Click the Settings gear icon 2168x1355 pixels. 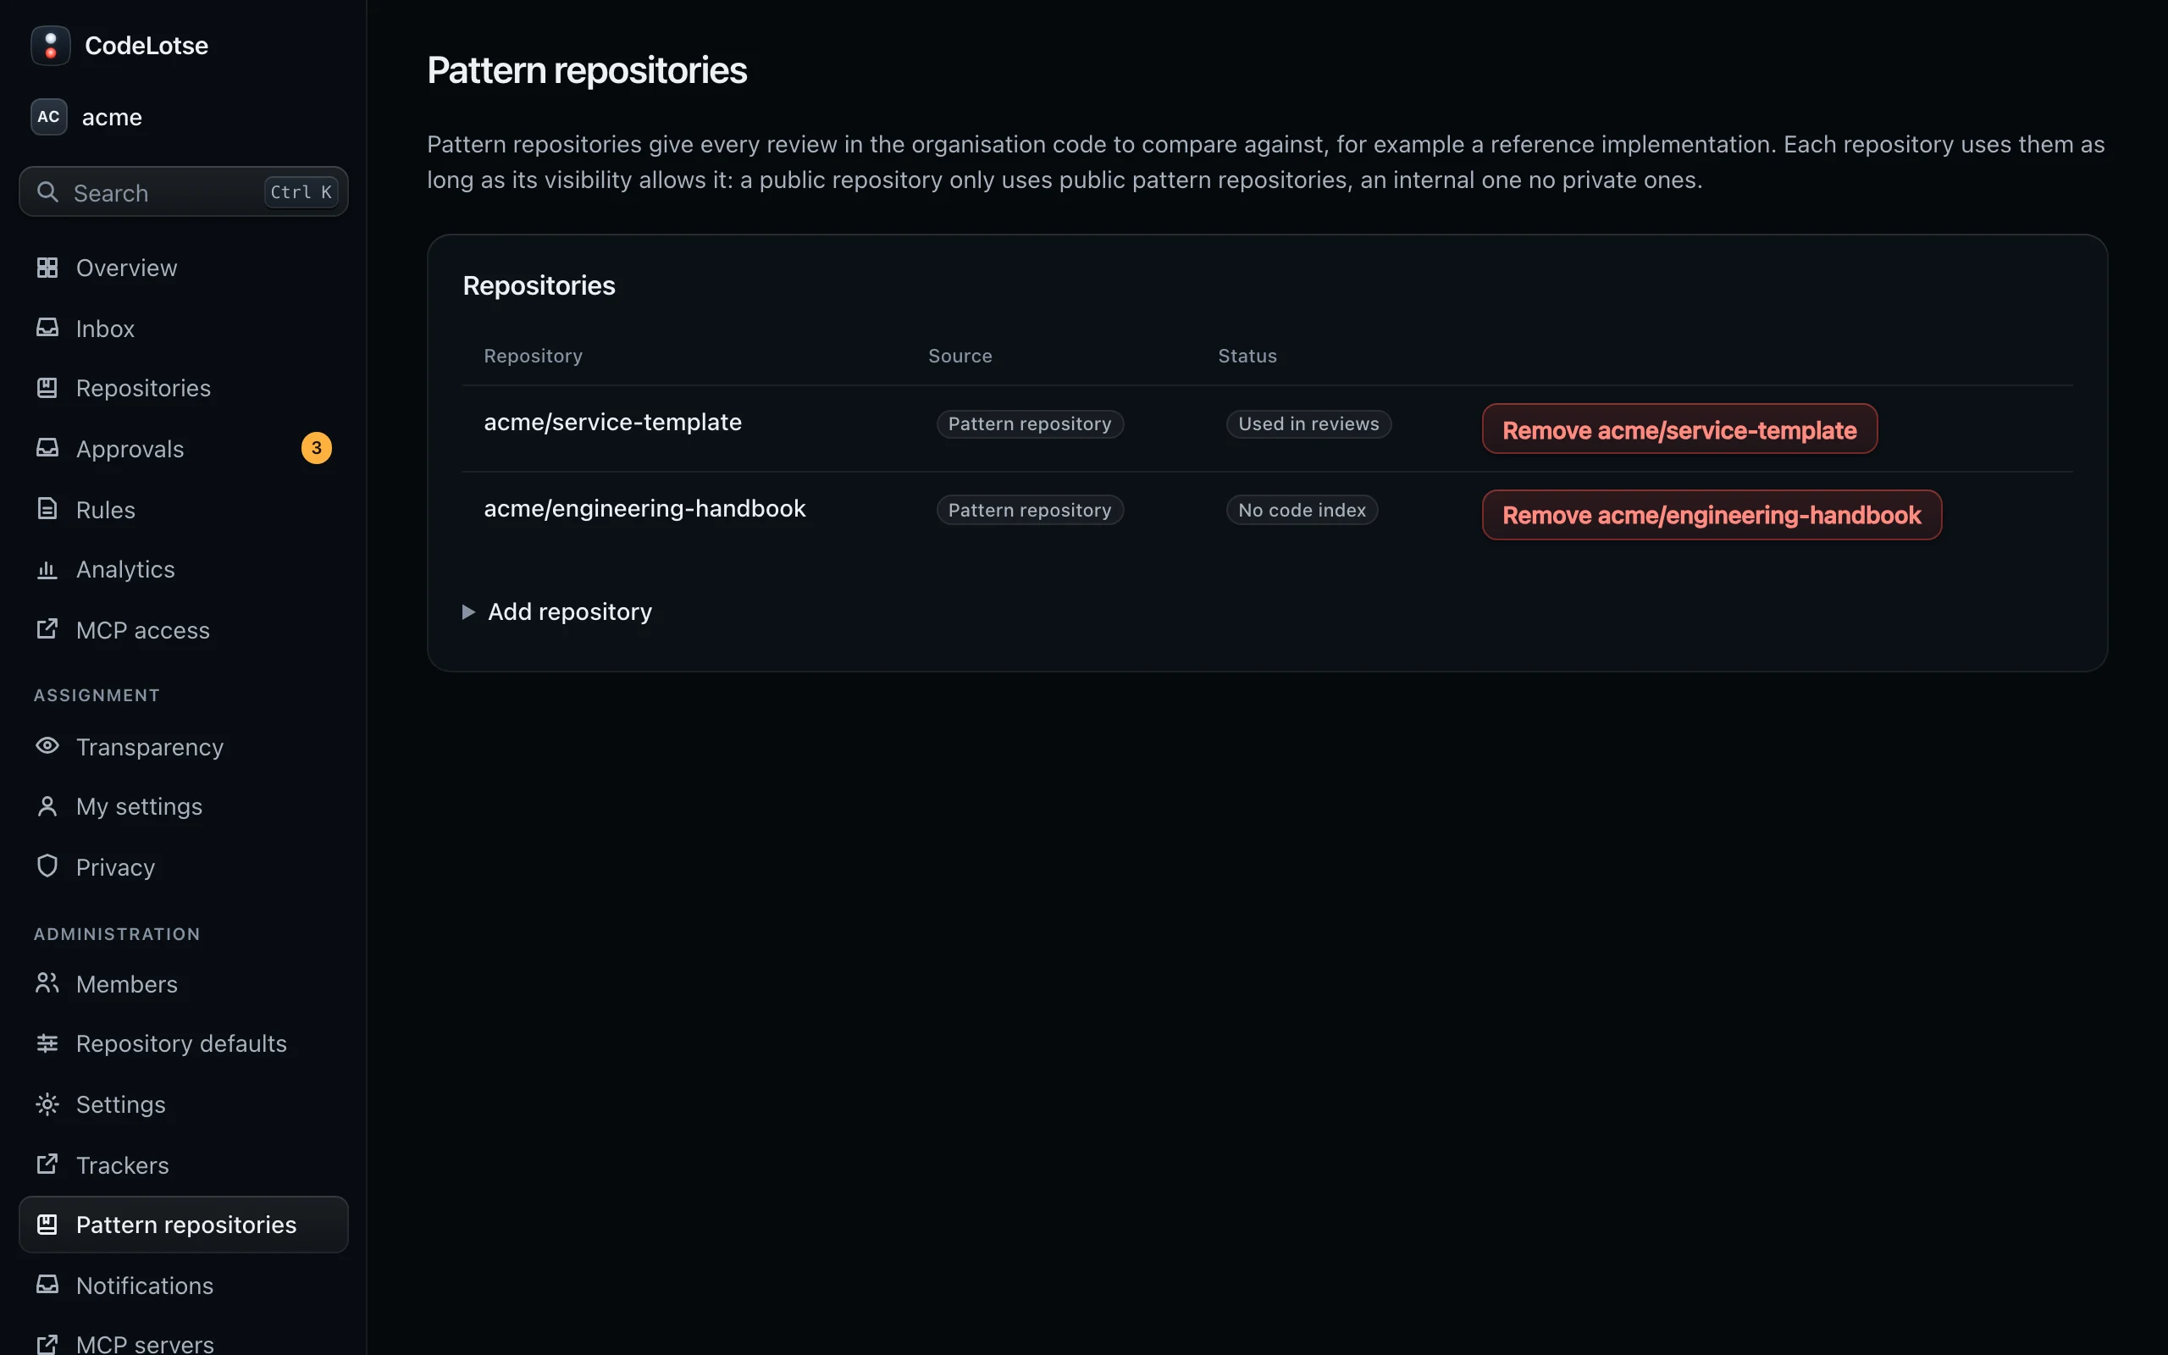point(47,1104)
